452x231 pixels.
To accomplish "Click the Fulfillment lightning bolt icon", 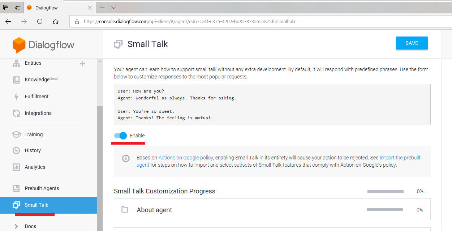I will click(x=16, y=97).
